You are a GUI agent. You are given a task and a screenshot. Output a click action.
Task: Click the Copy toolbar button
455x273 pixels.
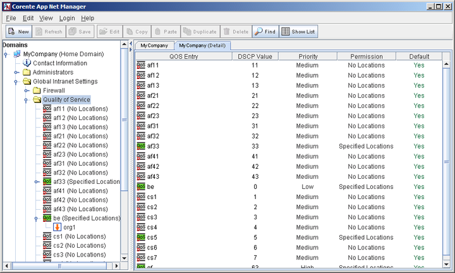[x=137, y=32]
